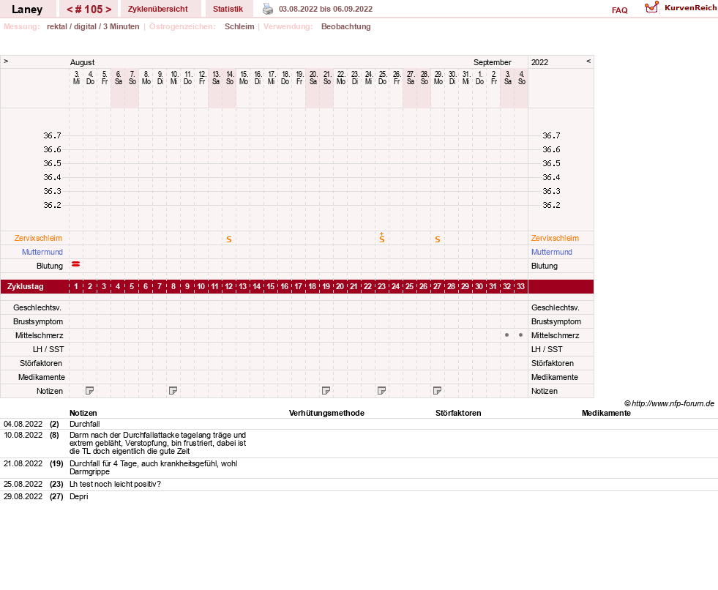The width and height of the screenshot is (718, 590).
Task: Click the Mittelschmerz dot on day 33
Action: click(x=520, y=335)
